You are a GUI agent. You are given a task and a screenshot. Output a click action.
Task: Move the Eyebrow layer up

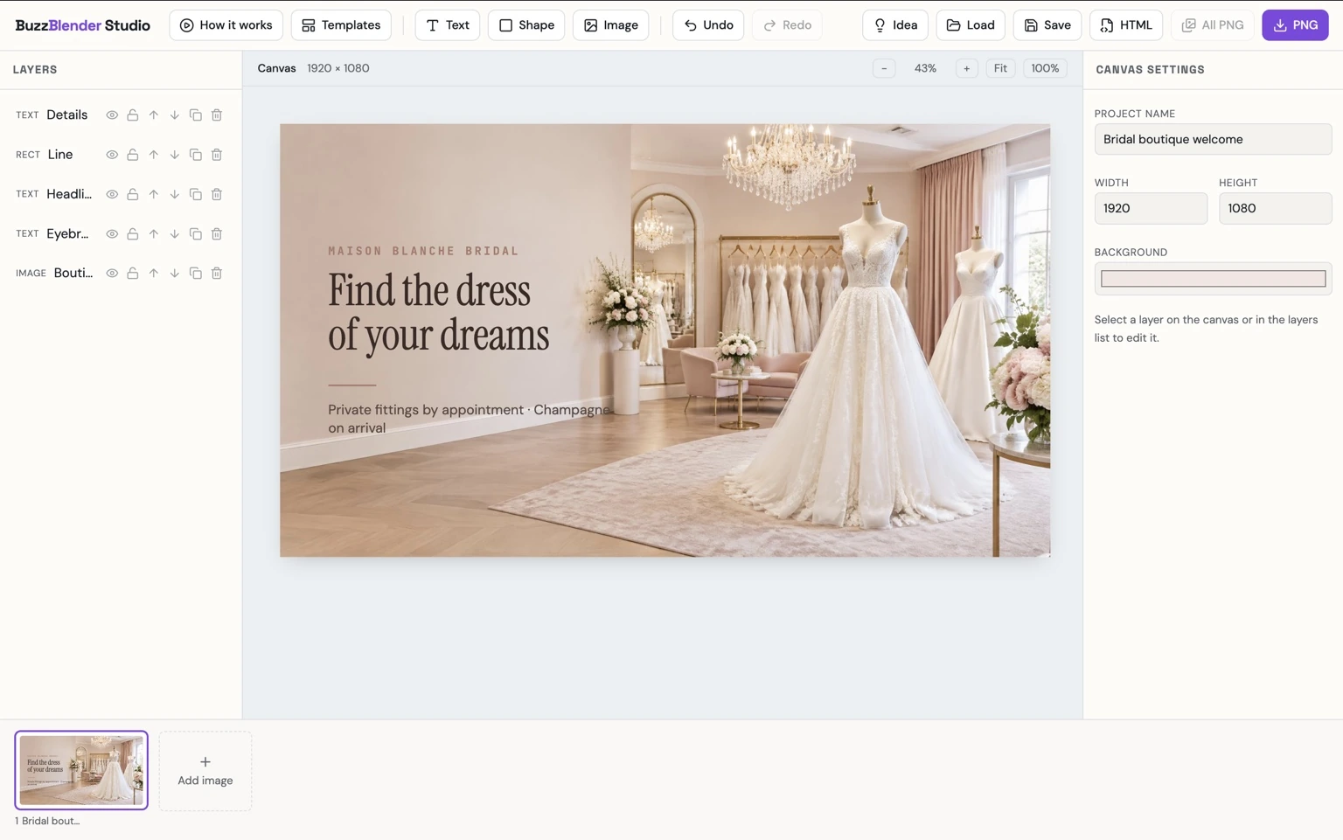154,234
